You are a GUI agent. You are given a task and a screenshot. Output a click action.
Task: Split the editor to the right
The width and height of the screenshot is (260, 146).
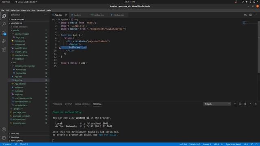251,15
